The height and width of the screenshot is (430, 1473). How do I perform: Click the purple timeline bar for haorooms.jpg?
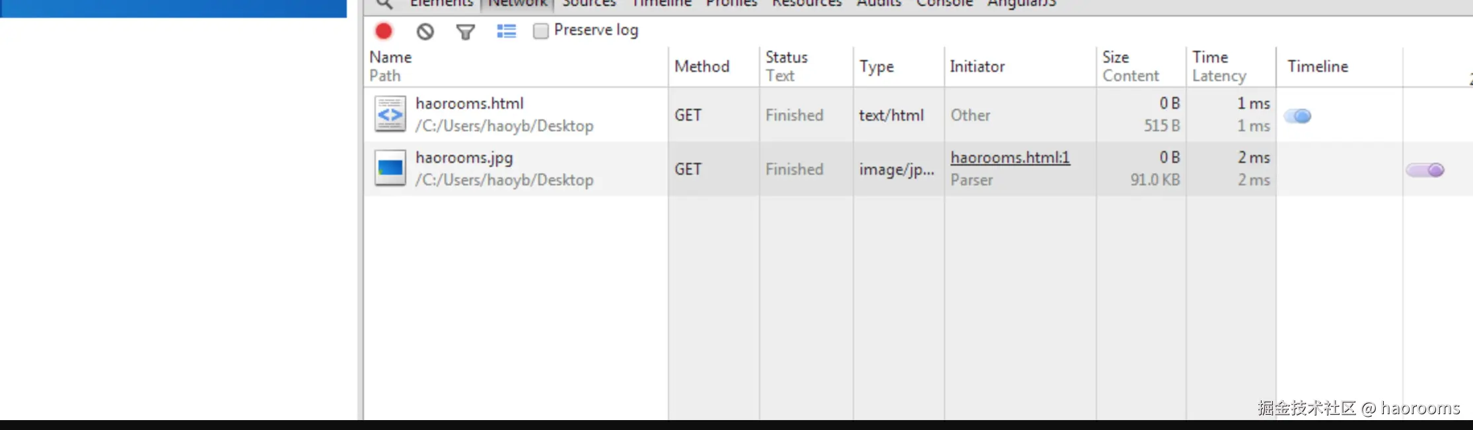(1425, 170)
